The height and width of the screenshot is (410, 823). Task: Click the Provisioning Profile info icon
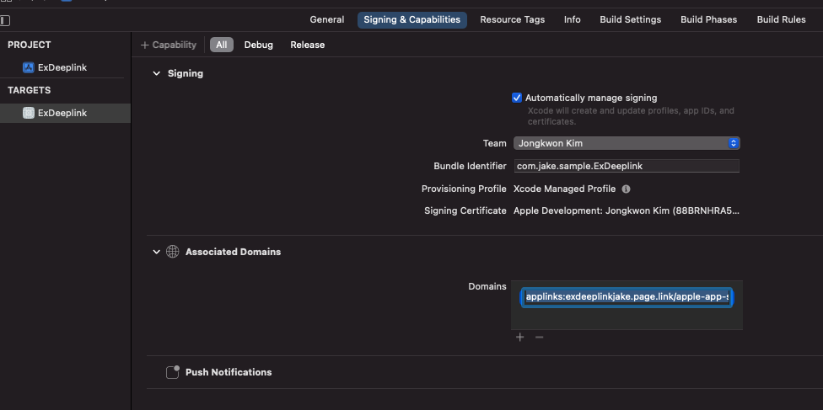(x=626, y=189)
